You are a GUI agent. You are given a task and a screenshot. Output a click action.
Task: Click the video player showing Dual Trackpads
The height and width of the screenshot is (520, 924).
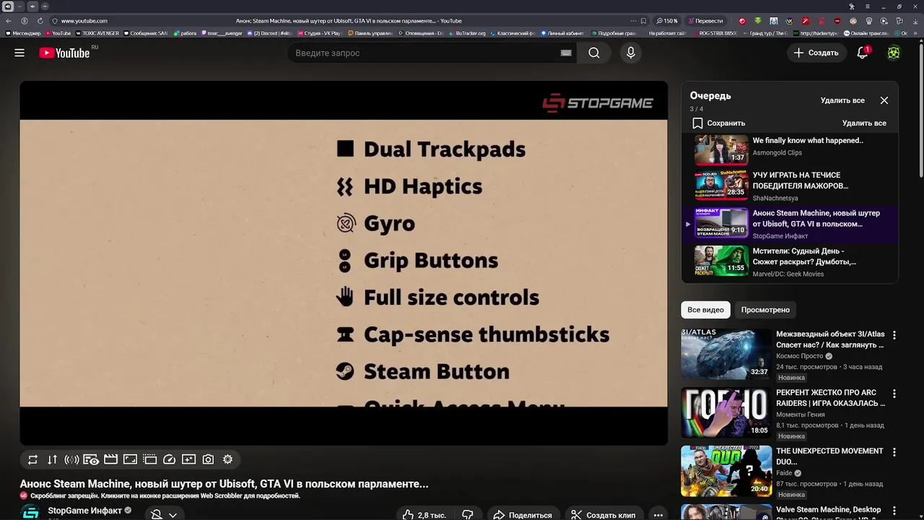pyautogui.click(x=344, y=263)
